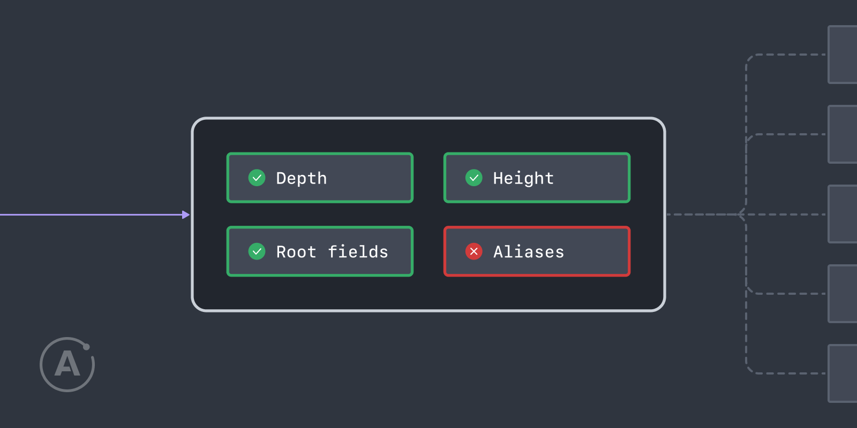Viewport: 857px width, 428px height.
Task: Click the dashed line exiting the central panel
Action: pyautogui.click(x=702, y=215)
